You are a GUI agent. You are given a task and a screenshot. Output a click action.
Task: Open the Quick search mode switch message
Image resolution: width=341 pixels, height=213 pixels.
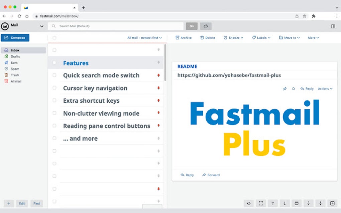(x=106, y=75)
